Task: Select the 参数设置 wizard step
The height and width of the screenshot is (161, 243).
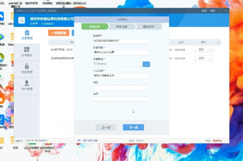Action: [121, 27]
